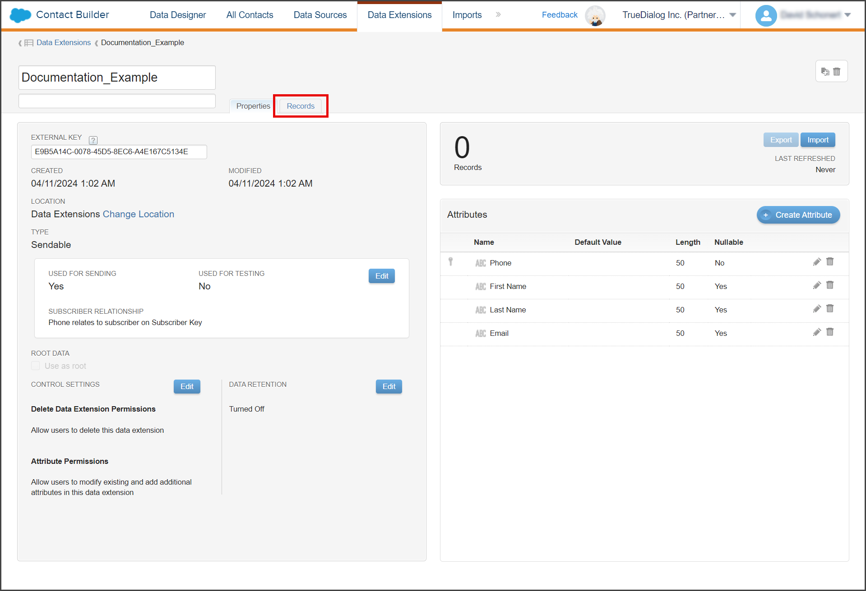Viewport: 866px width, 591px height.
Task: Click the copy data extension icon
Action: (825, 72)
